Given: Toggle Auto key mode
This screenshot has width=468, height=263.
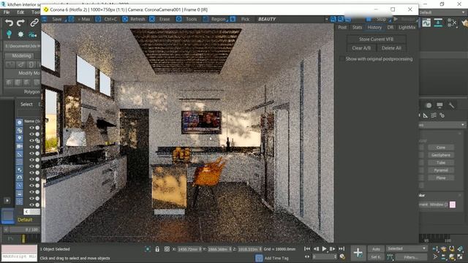Looking at the screenshot, I should [x=376, y=249].
